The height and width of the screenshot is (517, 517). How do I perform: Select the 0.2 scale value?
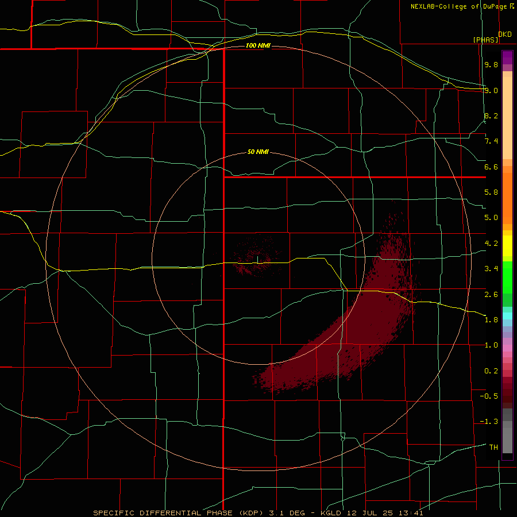(491, 371)
